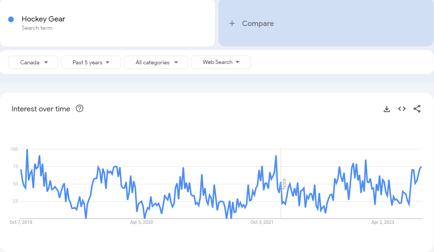Download the interest over time data

click(387, 109)
